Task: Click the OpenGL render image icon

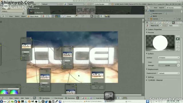Action: coord(106,16)
